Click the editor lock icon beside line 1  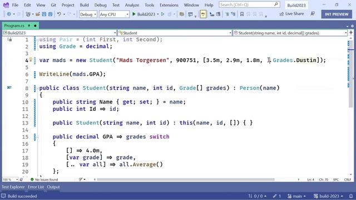(9, 39)
